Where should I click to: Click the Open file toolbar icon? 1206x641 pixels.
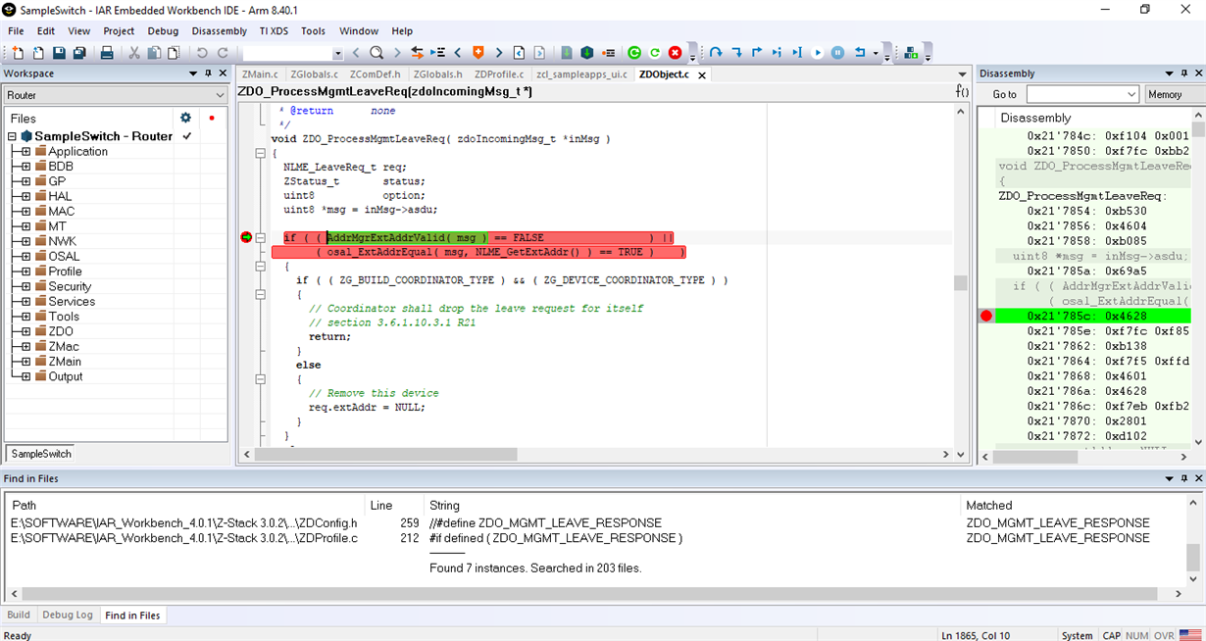tap(38, 53)
